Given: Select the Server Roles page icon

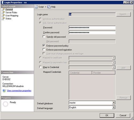Looking at the screenshot, I should click(x=3, y=13).
